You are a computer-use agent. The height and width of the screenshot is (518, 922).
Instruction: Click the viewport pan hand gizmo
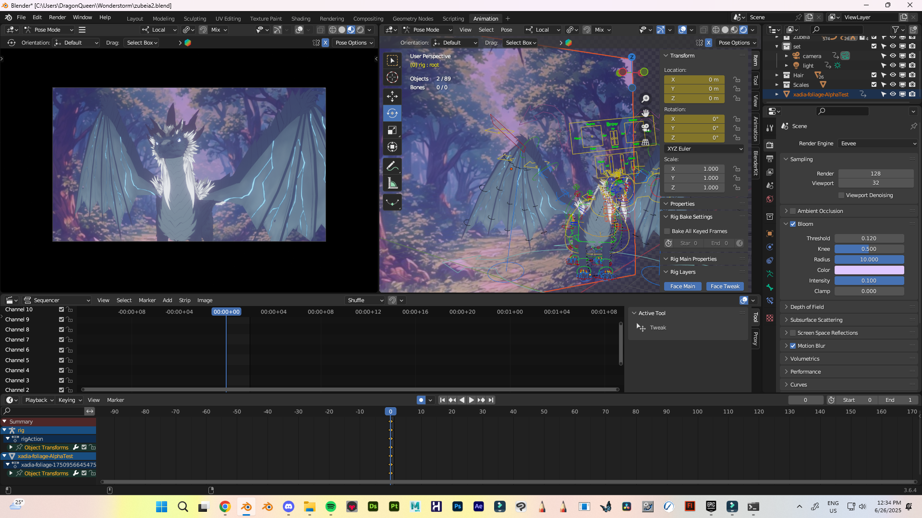(x=645, y=113)
